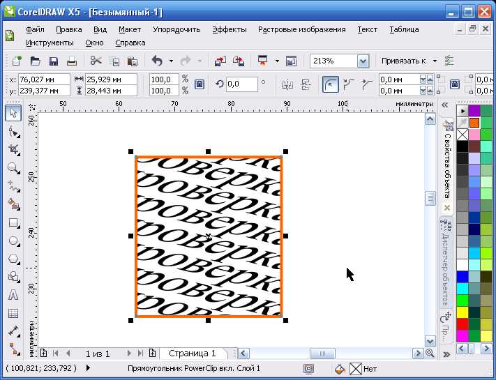Click the Copy icon
The width and height of the screenshot is (496, 380).
(x=114, y=61)
